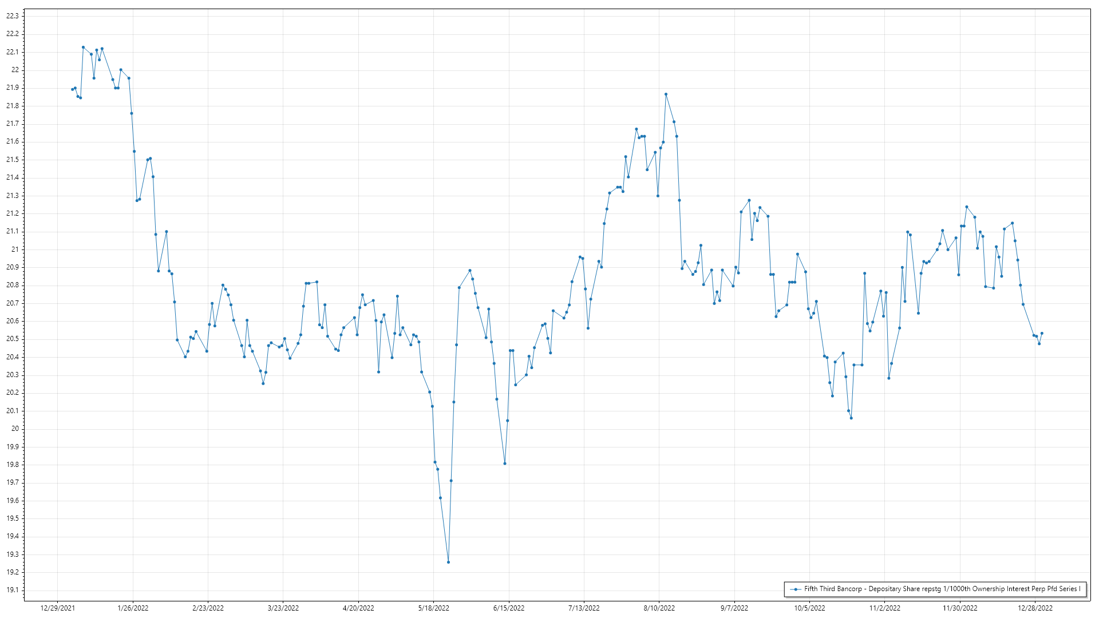Image resolution: width=1099 pixels, height=618 pixels.
Task: Click the October trough point near 20.06
Action: tap(851, 418)
